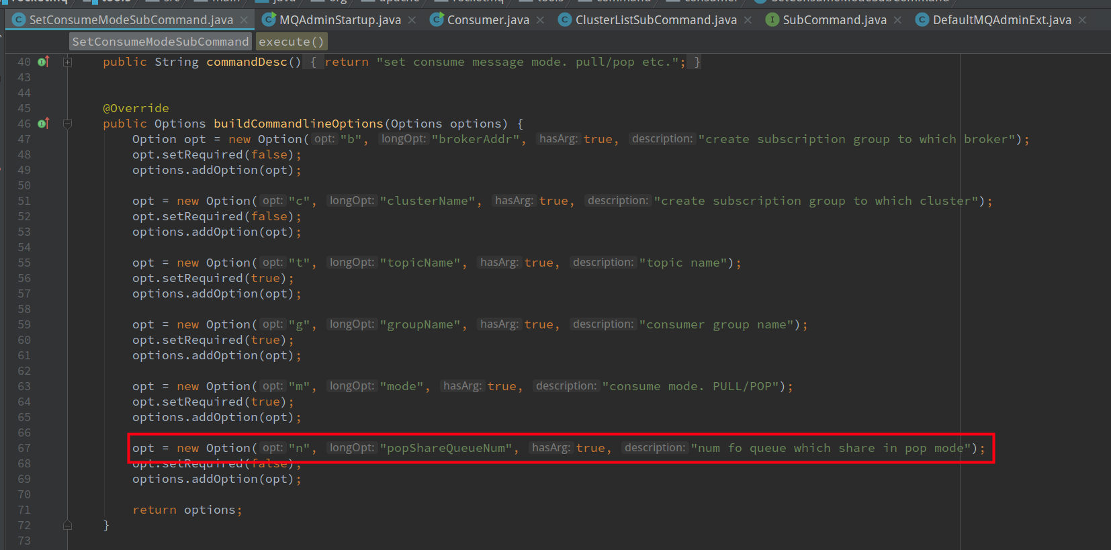Click the "popShareQueueNum" string literal
The height and width of the screenshot is (550, 1111).
click(x=446, y=448)
